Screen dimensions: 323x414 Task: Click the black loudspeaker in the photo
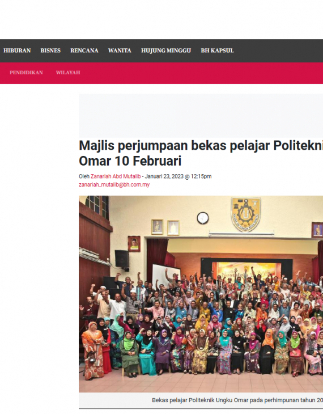[122, 259]
